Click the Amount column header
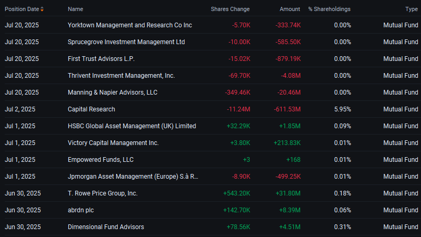421x237 pixels. click(290, 9)
